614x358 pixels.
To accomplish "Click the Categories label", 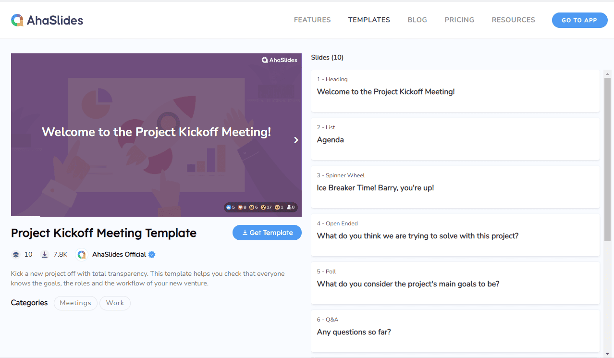I will pyautogui.click(x=29, y=303).
